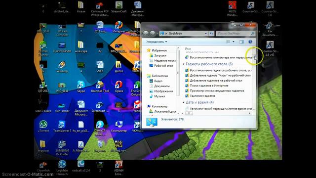Click the refresh button beside the address bar

211,34
